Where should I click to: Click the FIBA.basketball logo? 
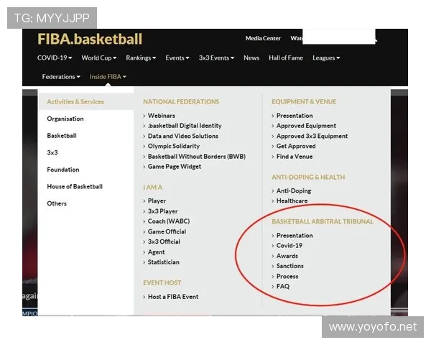(90, 39)
